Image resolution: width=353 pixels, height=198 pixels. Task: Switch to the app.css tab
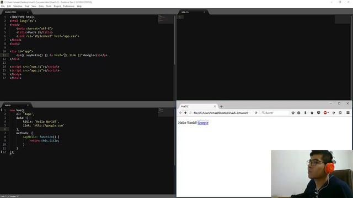pyautogui.click(x=192, y=12)
